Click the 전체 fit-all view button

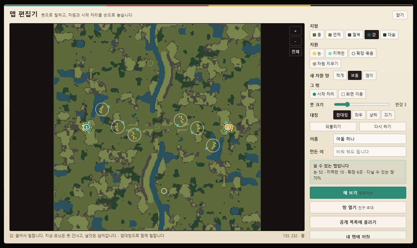point(295,52)
